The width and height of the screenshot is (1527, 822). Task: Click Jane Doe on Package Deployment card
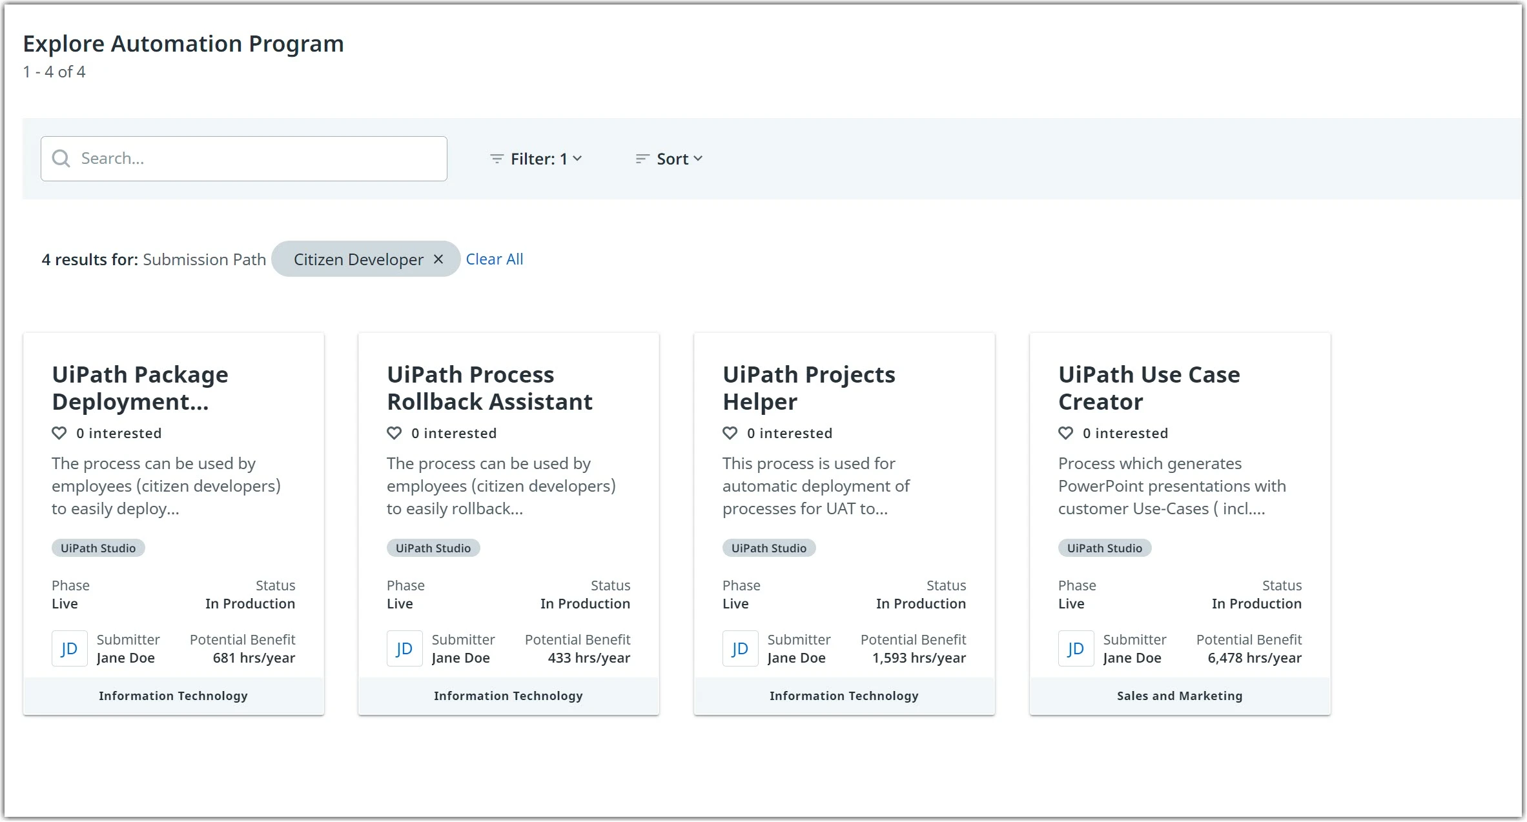click(126, 658)
